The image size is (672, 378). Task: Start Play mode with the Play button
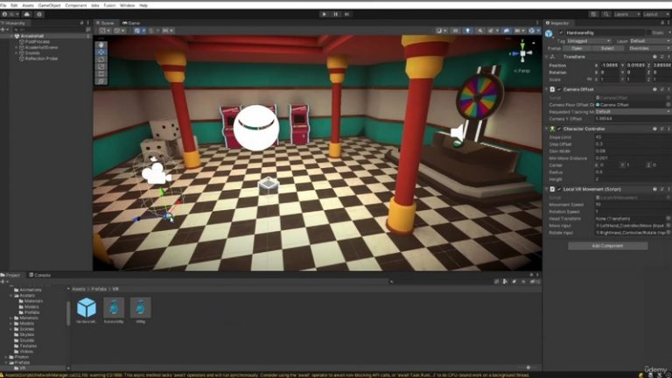point(324,14)
